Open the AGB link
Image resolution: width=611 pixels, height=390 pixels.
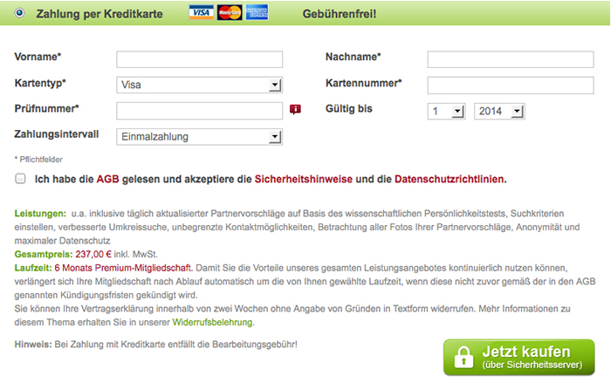[x=107, y=179]
